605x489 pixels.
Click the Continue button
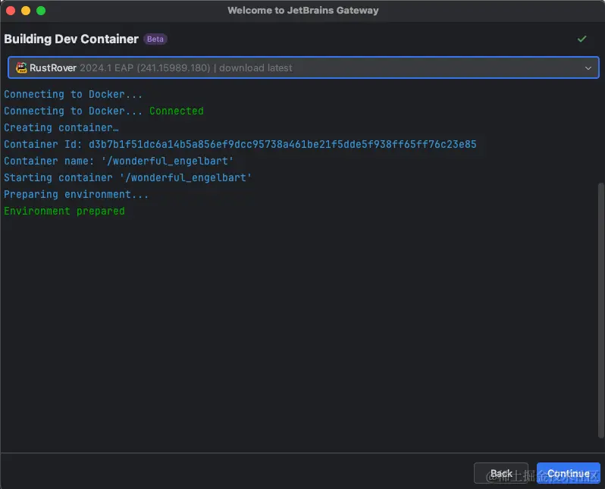tap(568, 473)
